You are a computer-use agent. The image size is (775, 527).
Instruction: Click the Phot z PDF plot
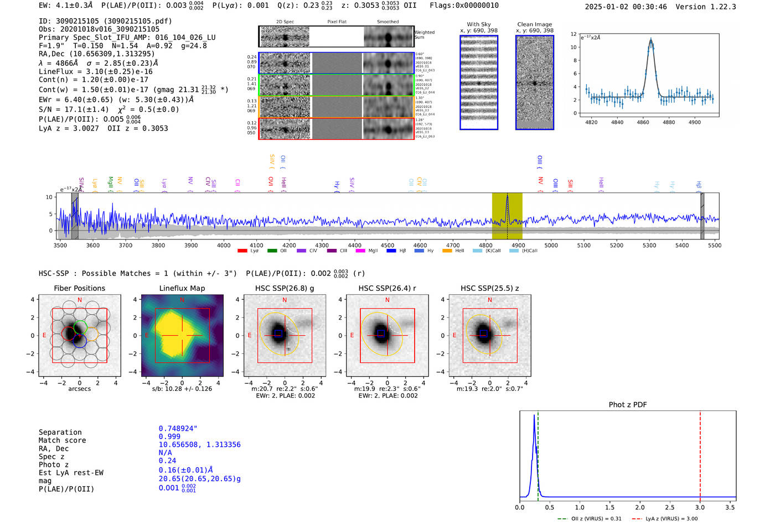point(628,456)
